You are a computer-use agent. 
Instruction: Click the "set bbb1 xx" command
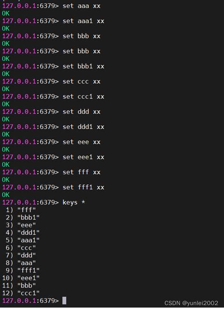[83, 66]
